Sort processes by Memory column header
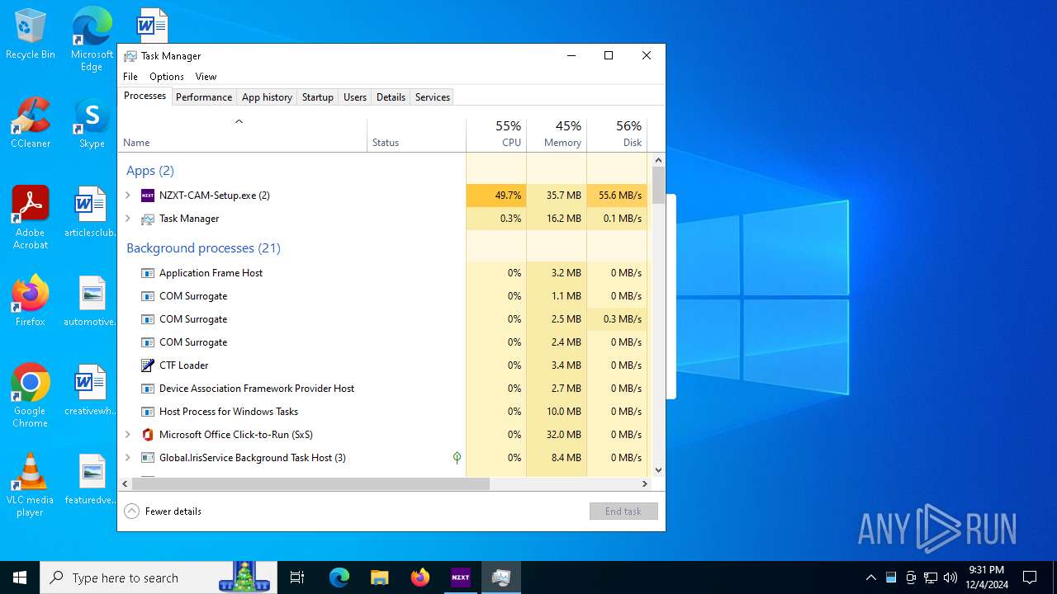Image resolution: width=1057 pixels, height=594 pixels. coord(557,134)
